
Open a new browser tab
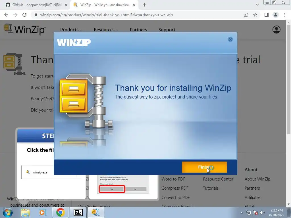tap(145, 5)
